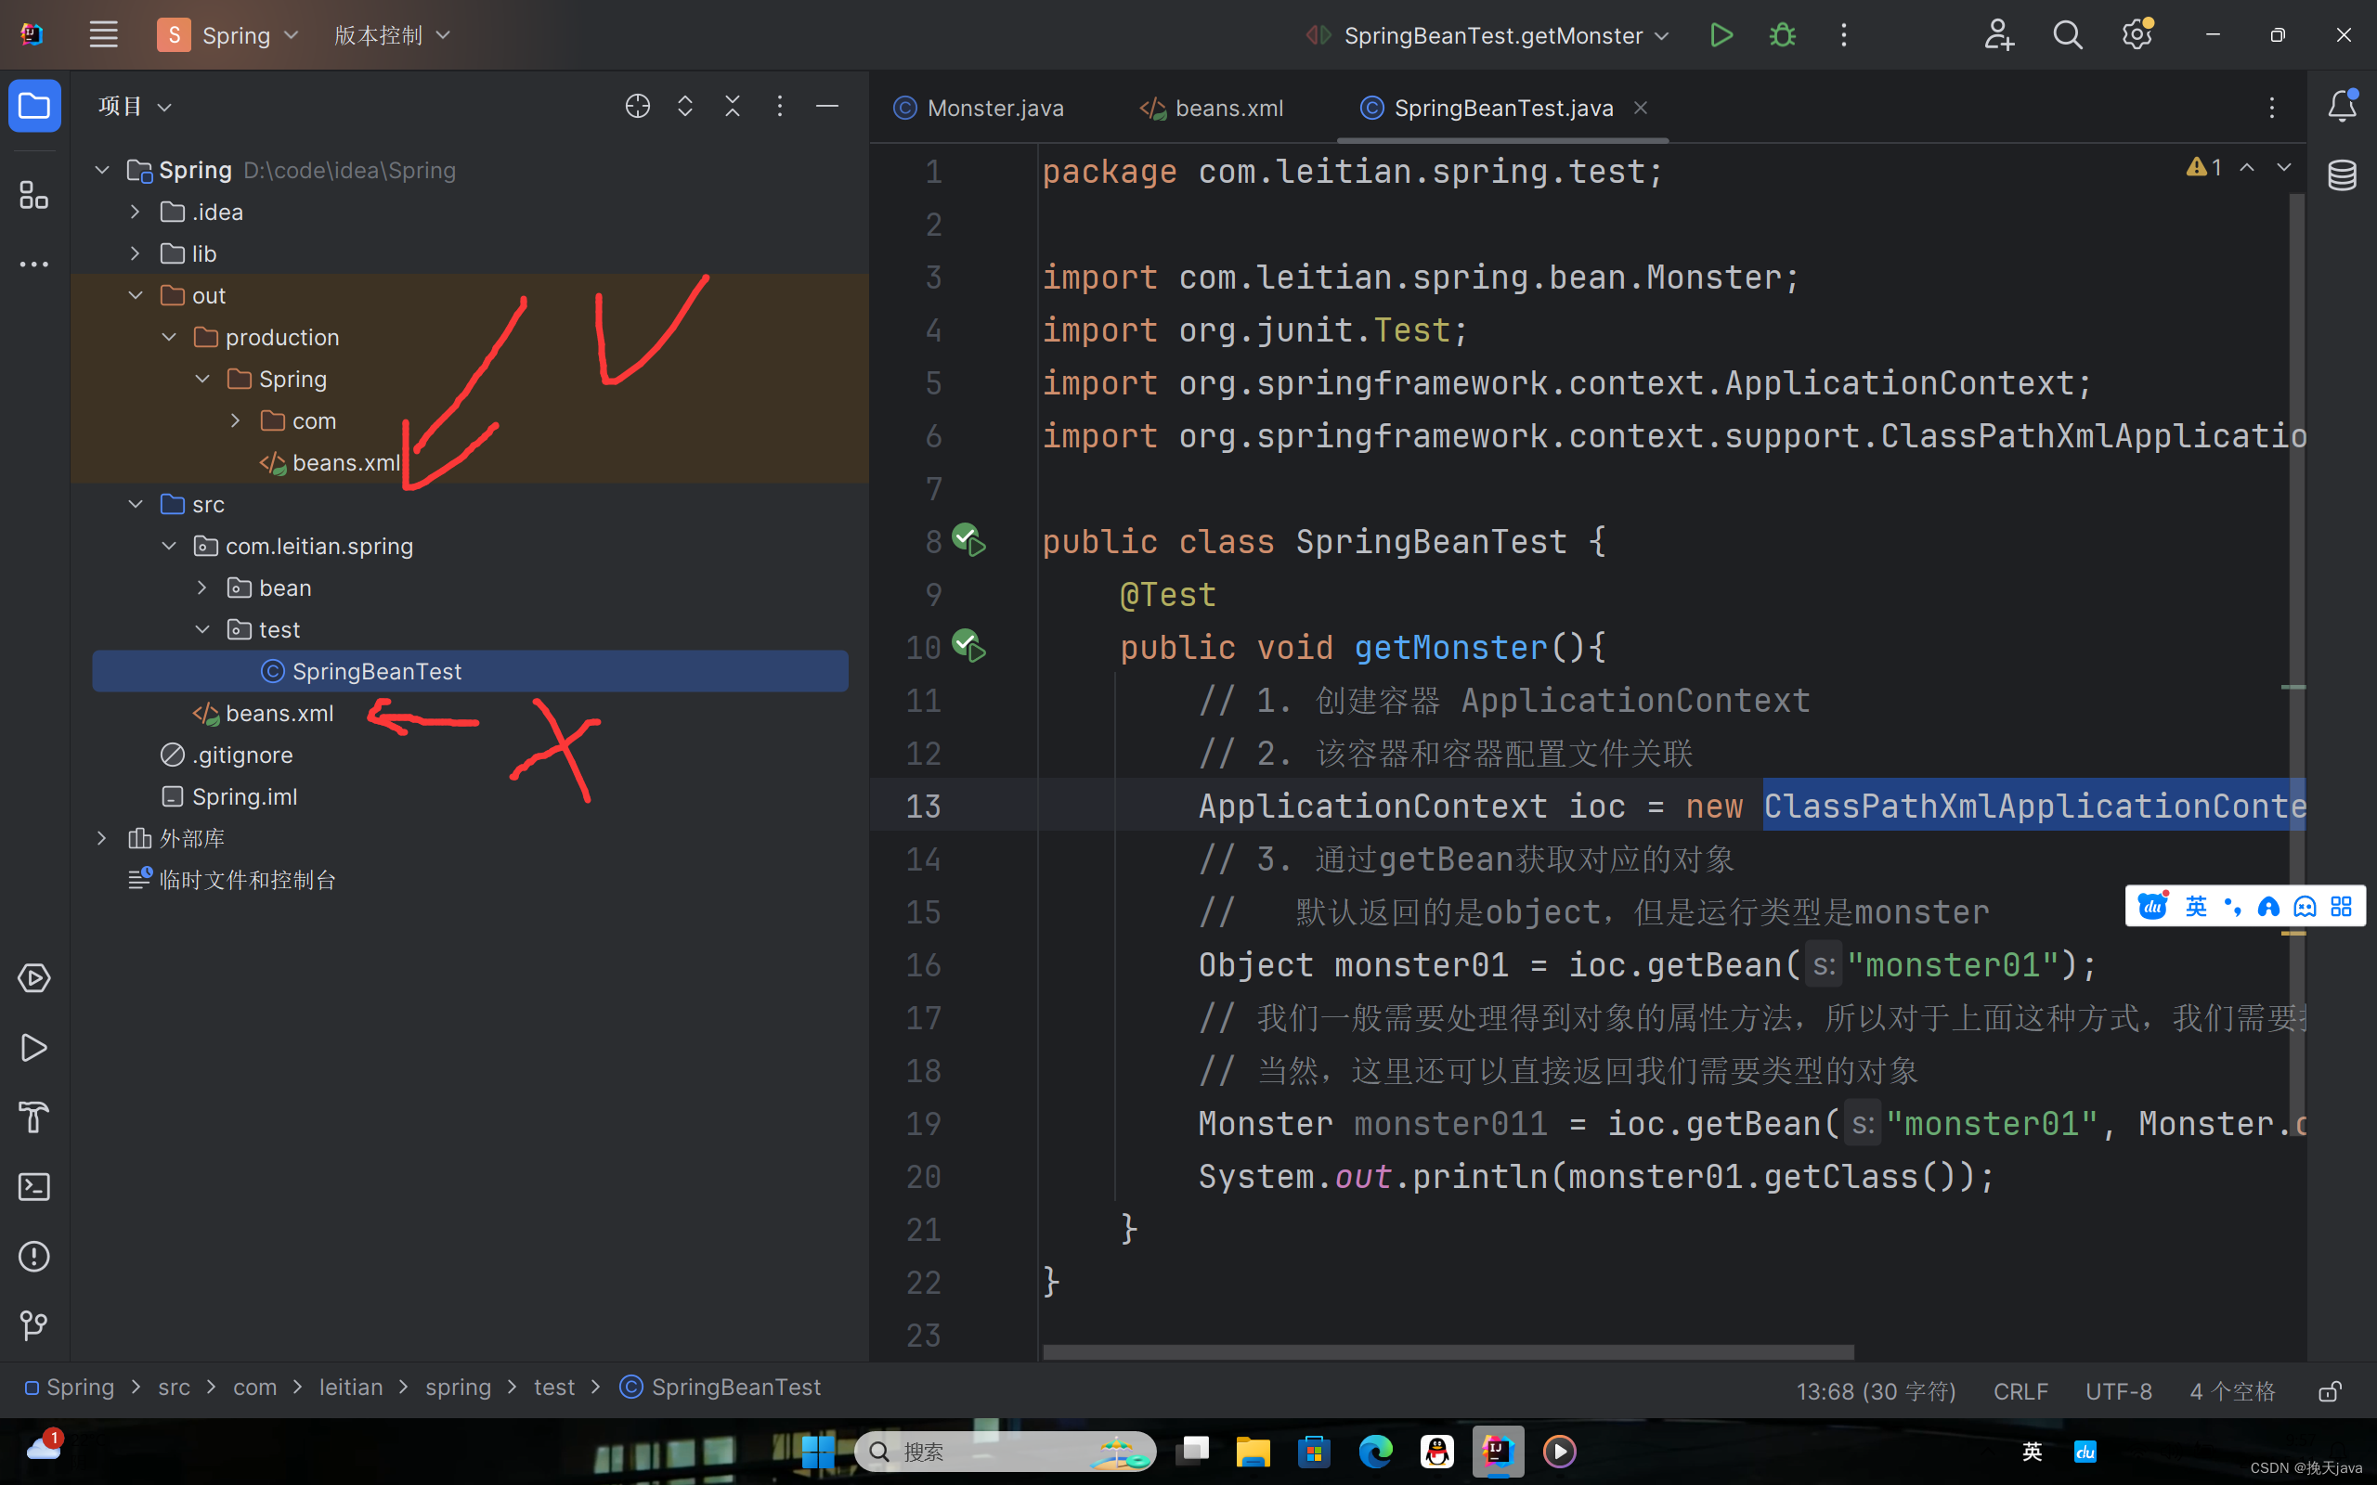Run the SpringBeanTest.getMonster configuration
Image resolution: width=2377 pixels, height=1485 pixels.
pos(1721,35)
